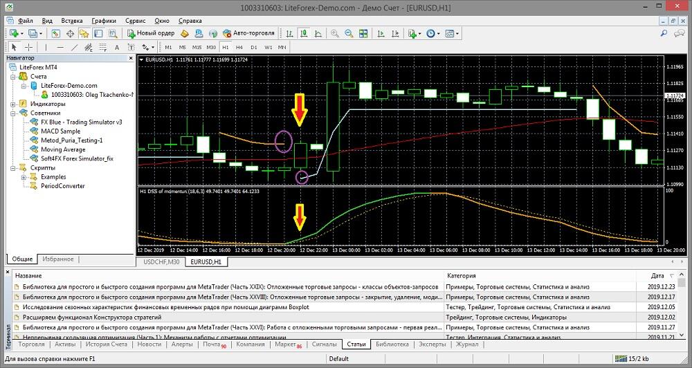Select MACD Sample expert advisor
The height and width of the screenshot is (368, 692).
coord(60,131)
